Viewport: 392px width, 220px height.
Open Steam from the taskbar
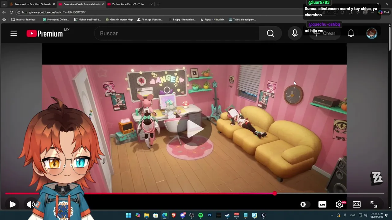point(228,215)
